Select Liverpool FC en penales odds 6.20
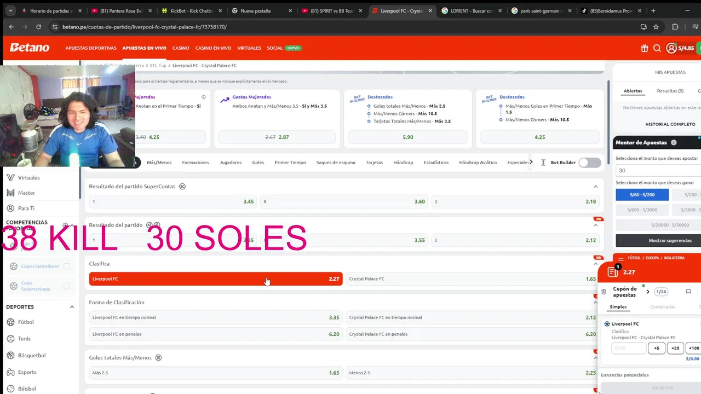 click(x=216, y=334)
